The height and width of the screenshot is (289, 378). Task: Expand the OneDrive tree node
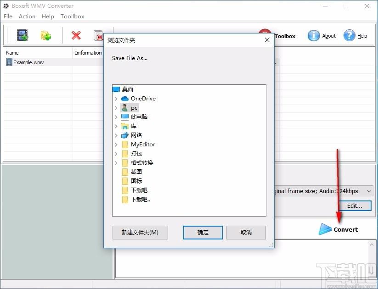(x=116, y=99)
